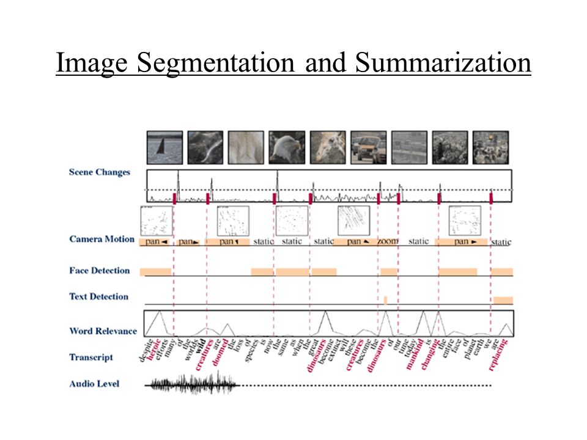Click the 'Transcript' row label
The image size is (587, 440).
click(x=91, y=358)
